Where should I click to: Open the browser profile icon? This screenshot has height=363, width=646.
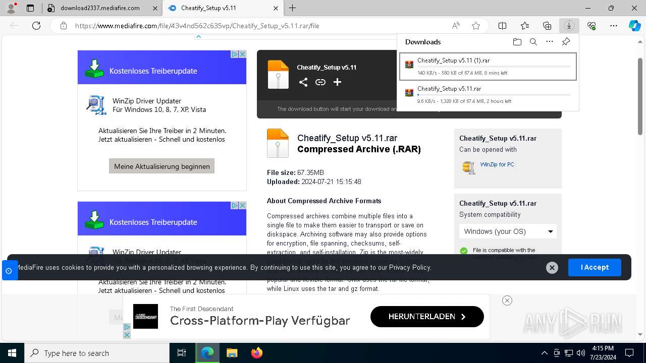[11, 8]
